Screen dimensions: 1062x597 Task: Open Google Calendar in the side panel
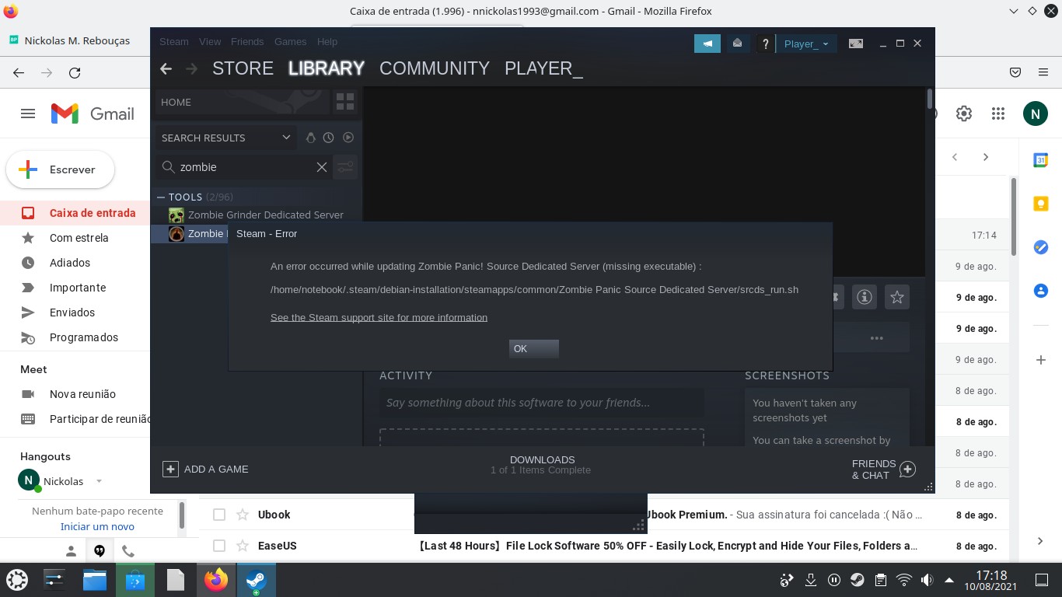point(1040,159)
